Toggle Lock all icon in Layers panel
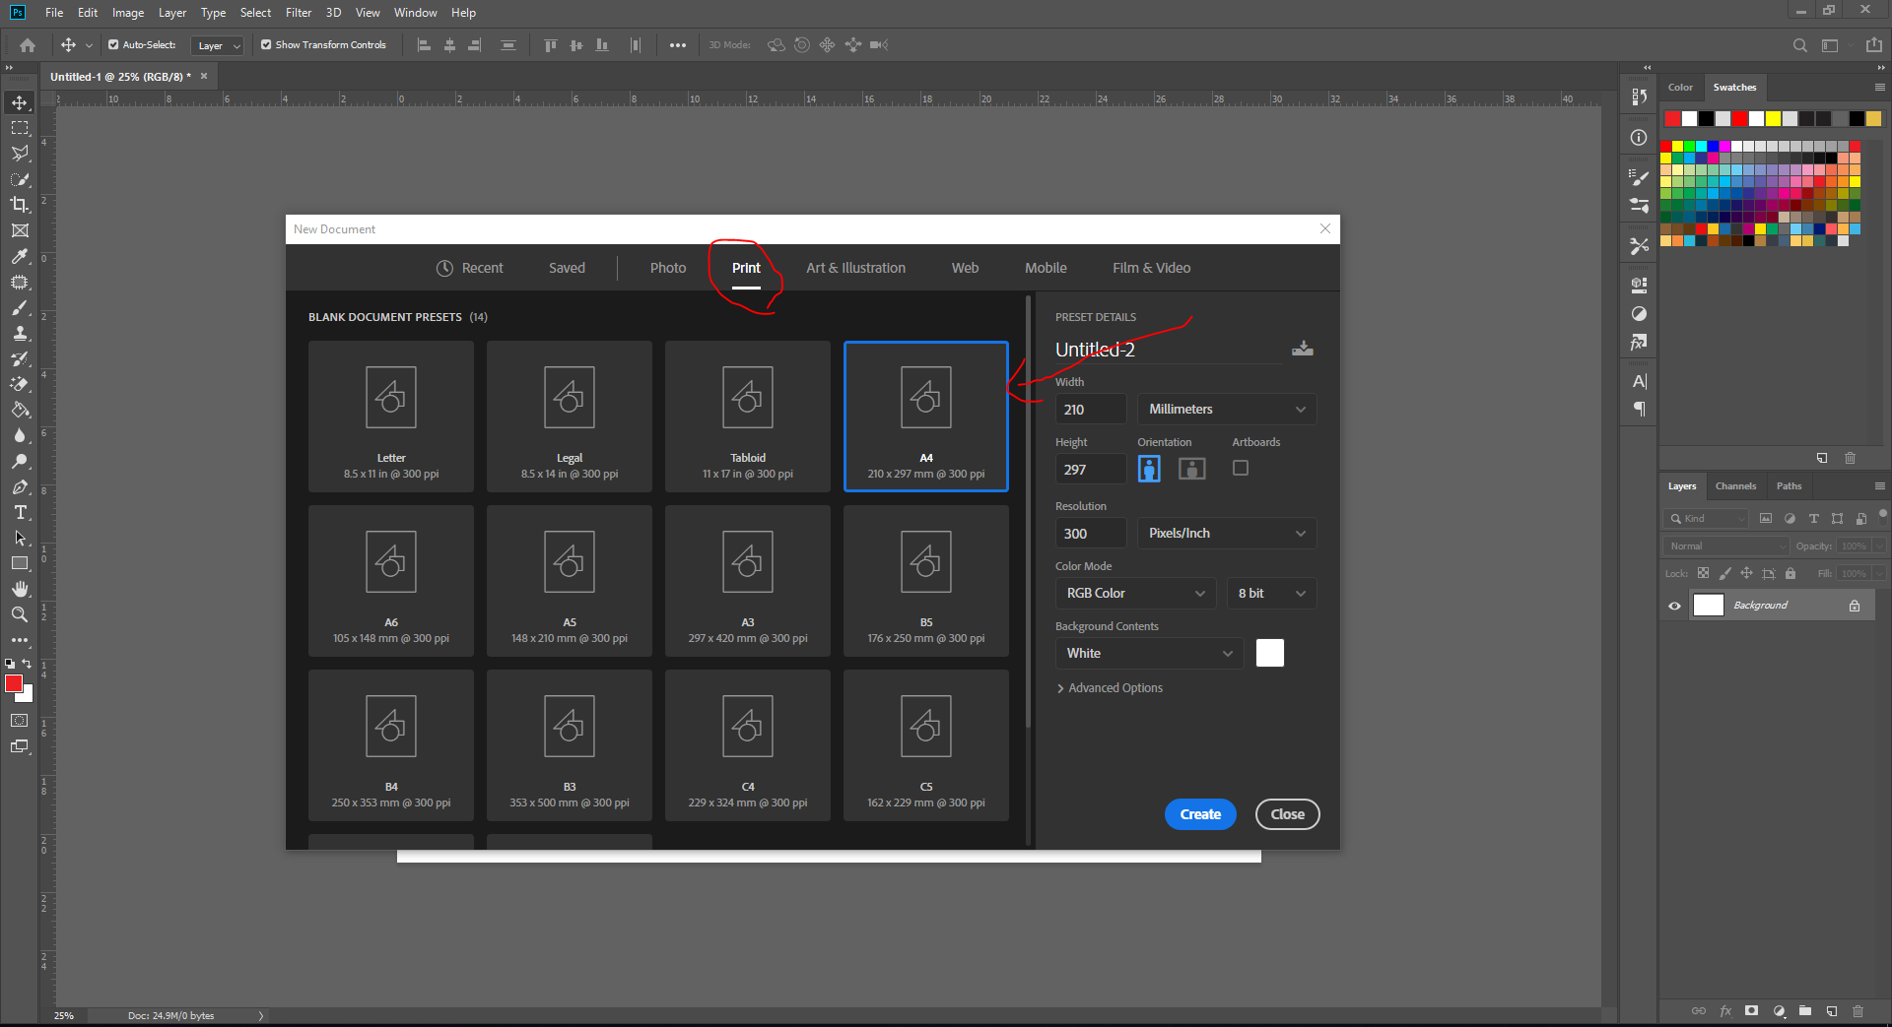 [x=1791, y=573]
